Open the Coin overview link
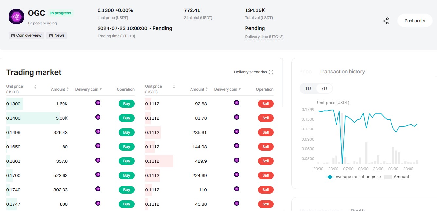Viewport: 437px width, 211px height. click(26, 35)
